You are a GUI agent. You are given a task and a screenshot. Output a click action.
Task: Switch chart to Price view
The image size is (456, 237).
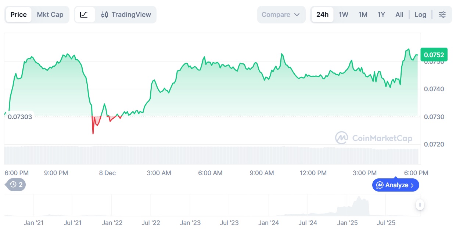18,15
